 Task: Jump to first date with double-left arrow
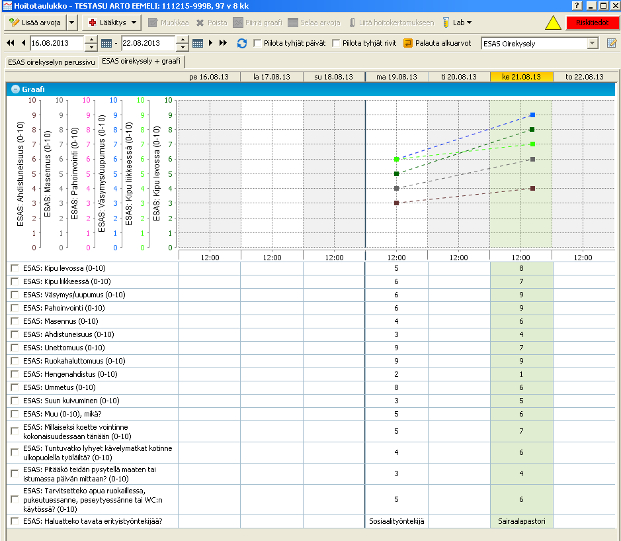click(x=11, y=43)
